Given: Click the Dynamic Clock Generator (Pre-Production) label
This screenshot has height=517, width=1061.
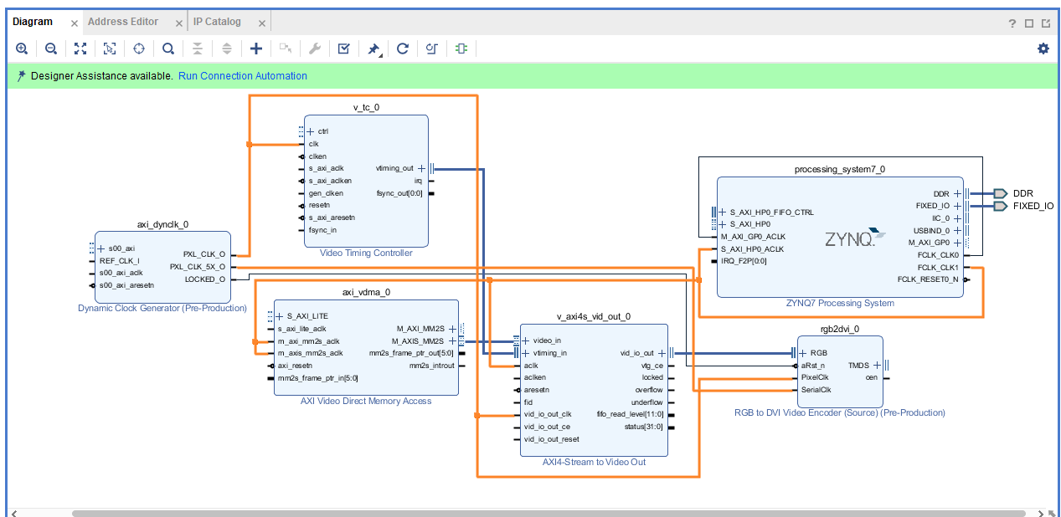Looking at the screenshot, I should (162, 308).
